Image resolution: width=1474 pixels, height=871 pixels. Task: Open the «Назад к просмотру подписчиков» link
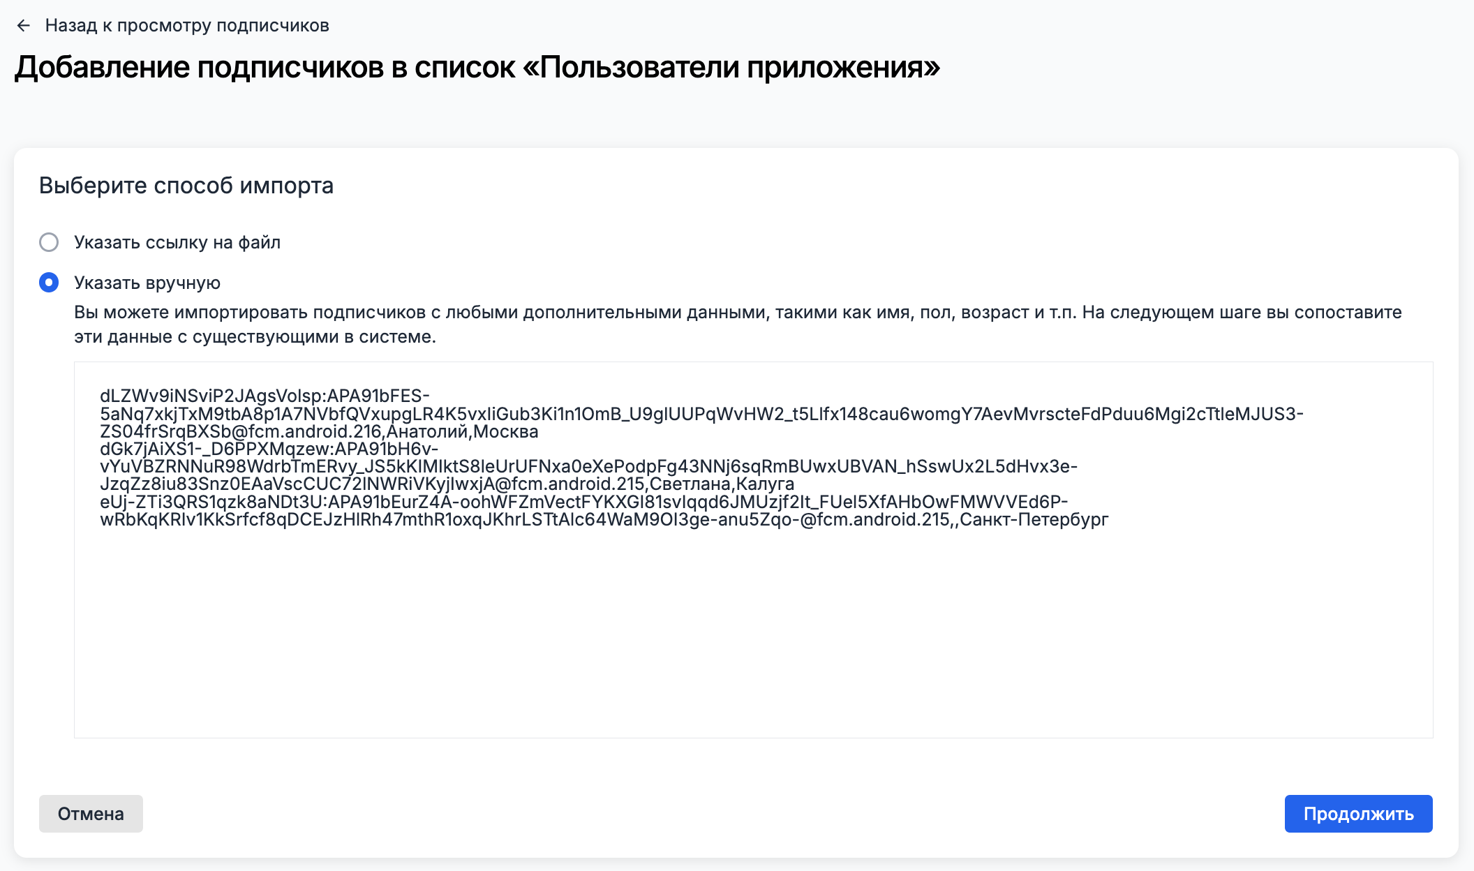187,26
